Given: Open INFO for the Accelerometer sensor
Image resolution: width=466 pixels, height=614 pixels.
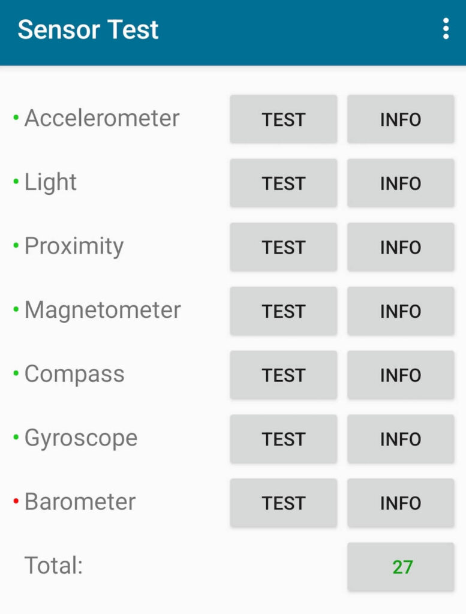Looking at the screenshot, I should pos(401,119).
